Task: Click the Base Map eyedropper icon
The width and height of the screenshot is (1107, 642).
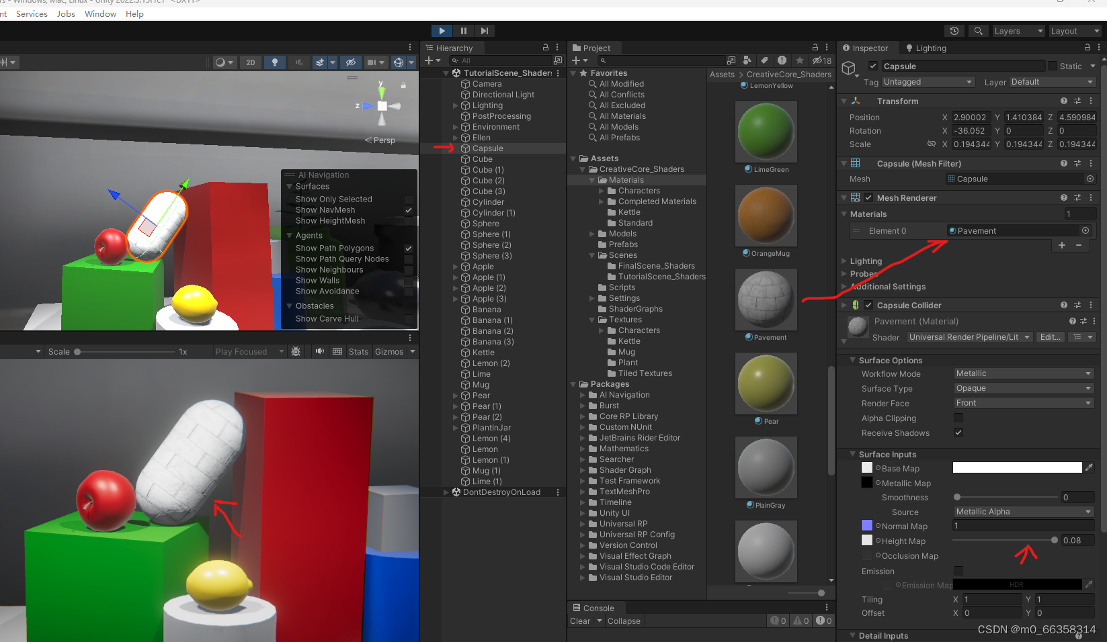Action: [x=1089, y=467]
